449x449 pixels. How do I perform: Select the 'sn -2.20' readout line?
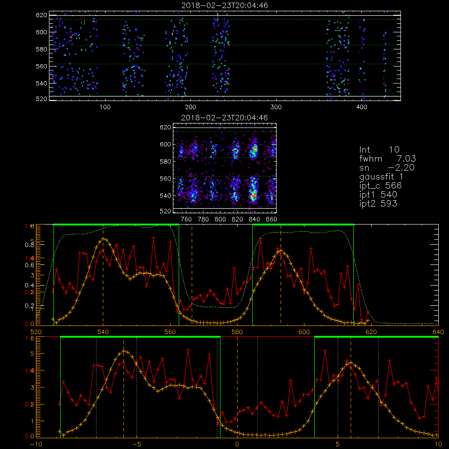(387, 167)
